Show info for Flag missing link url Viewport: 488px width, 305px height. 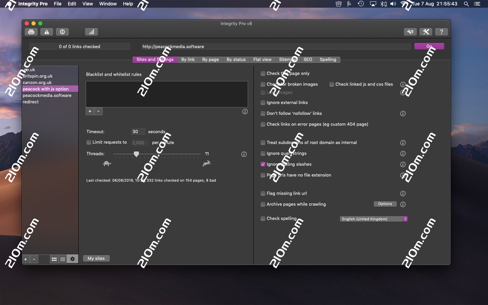coord(403,194)
